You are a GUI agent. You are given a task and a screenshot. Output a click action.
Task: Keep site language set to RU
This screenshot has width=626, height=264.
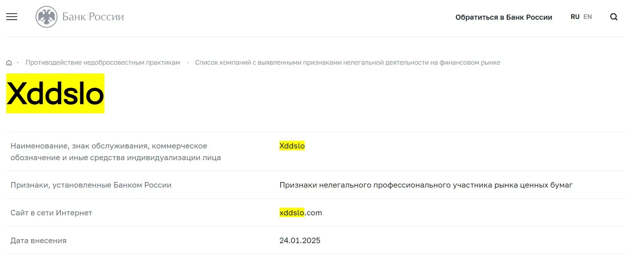point(575,16)
